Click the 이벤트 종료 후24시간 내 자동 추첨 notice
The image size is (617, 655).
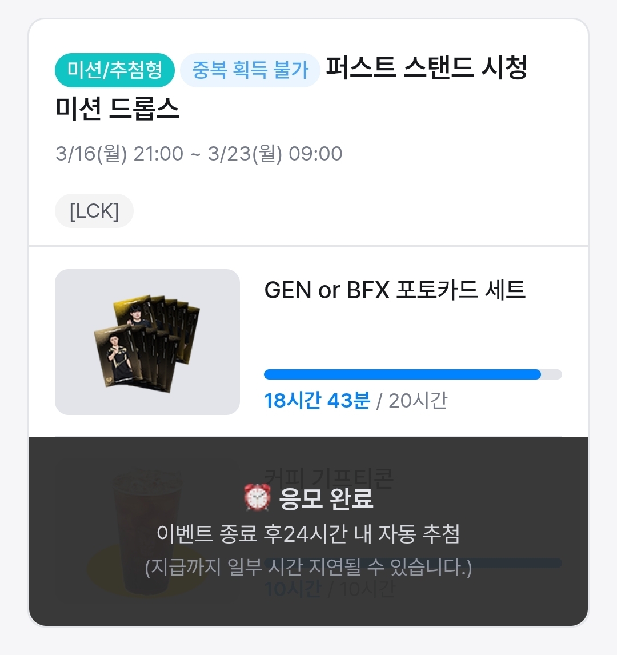point(308,534)
